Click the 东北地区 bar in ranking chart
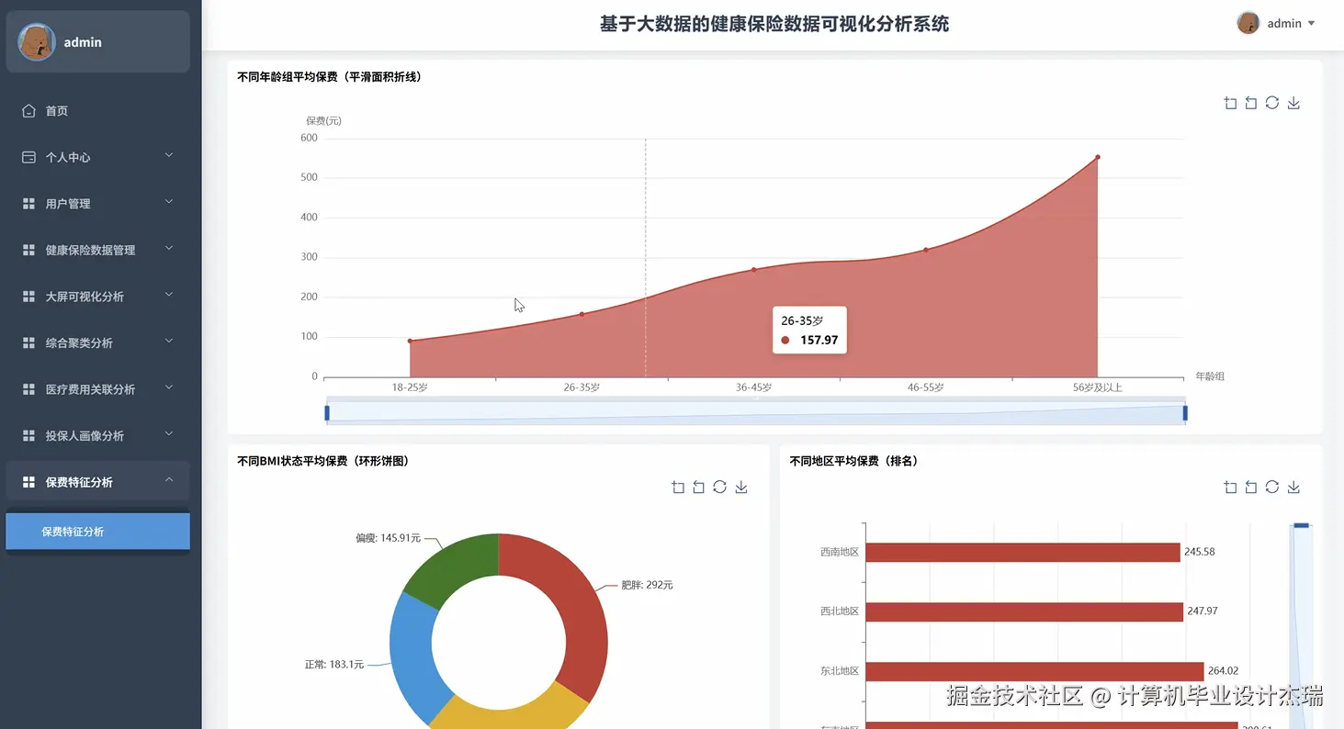Image resolution: width=1344 pixels, height=729 pixels. (1034, 671)
